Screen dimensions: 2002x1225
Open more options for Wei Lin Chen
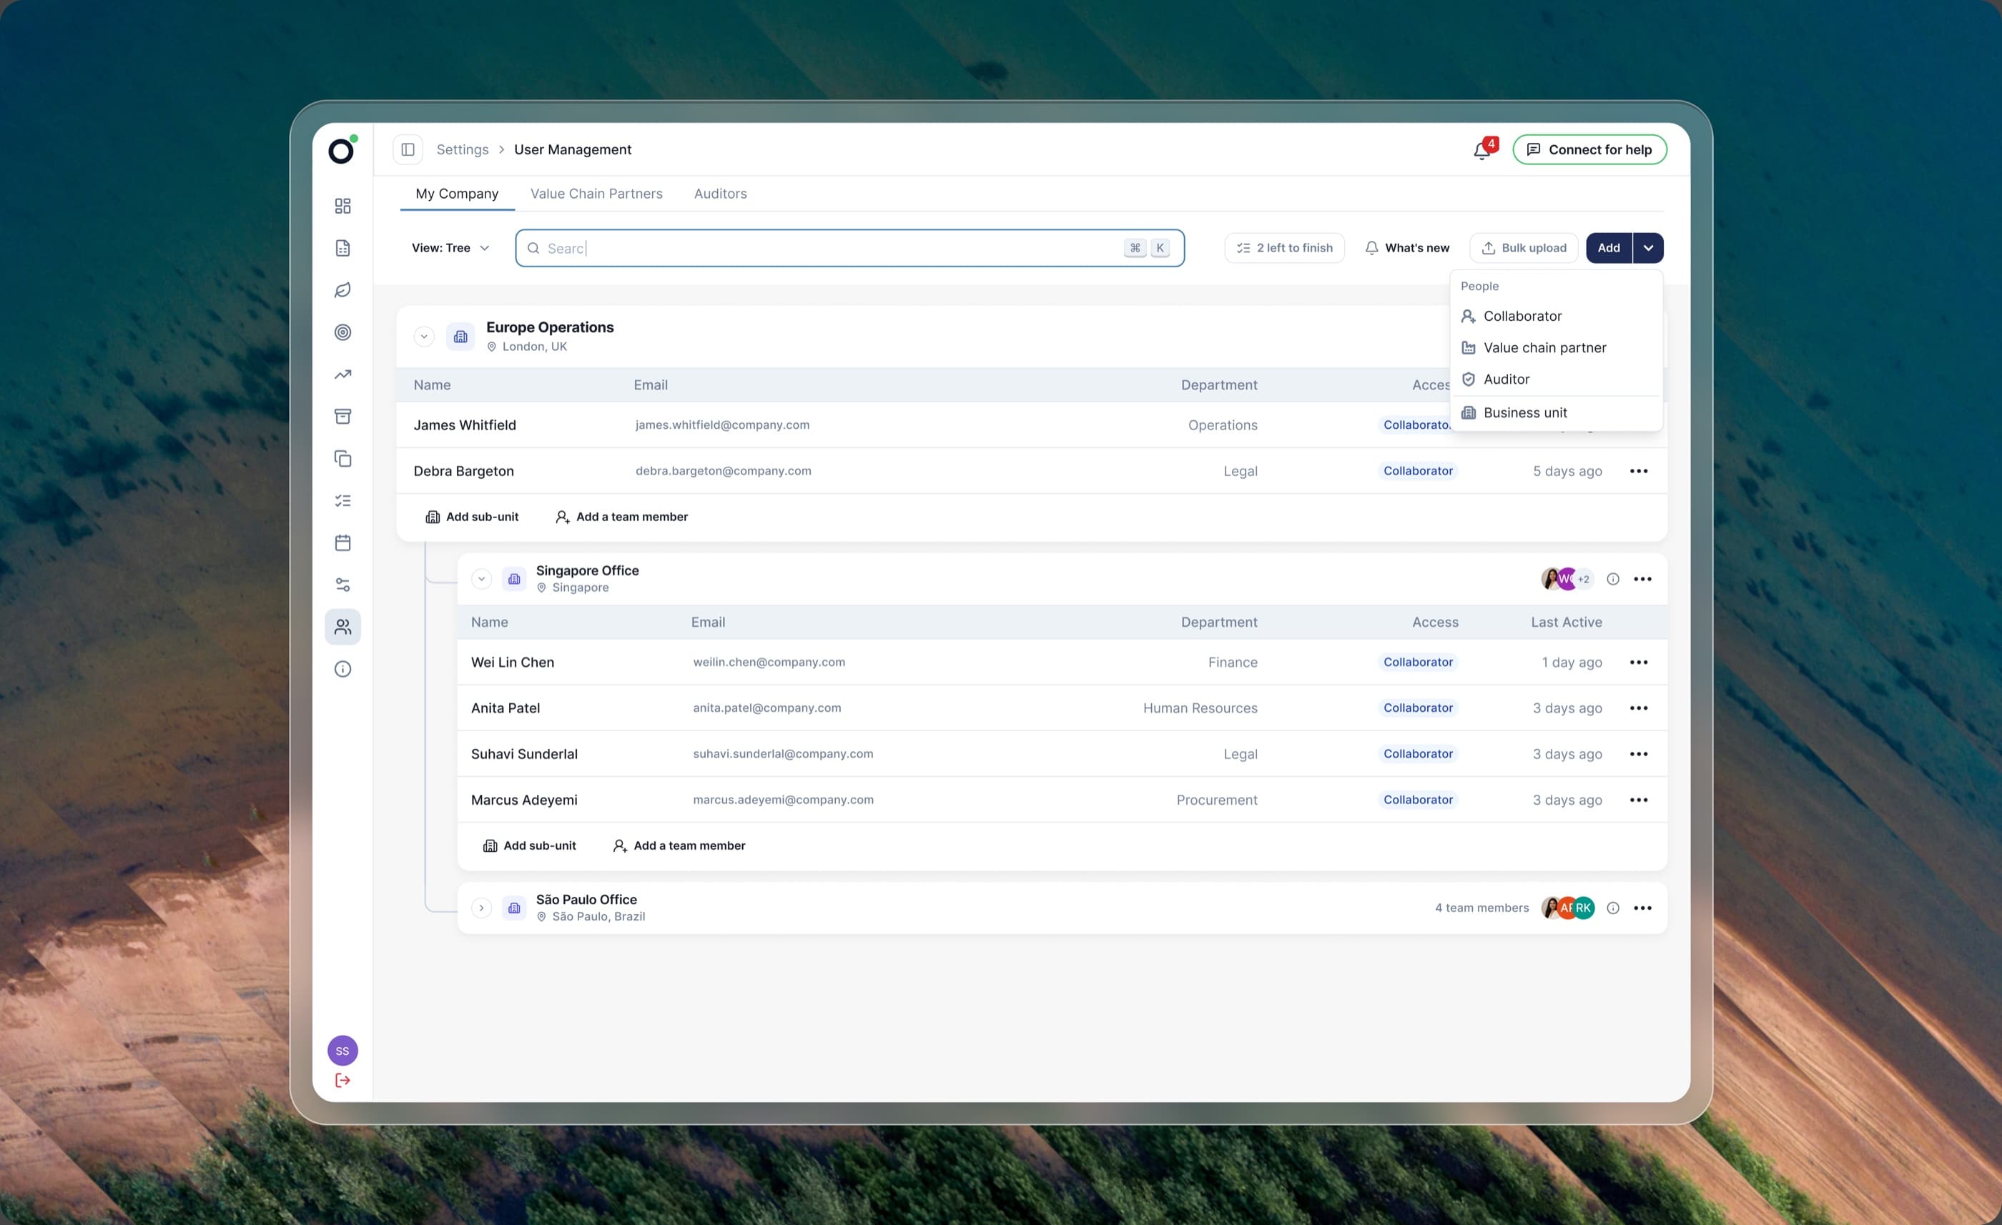[1639, 662]
